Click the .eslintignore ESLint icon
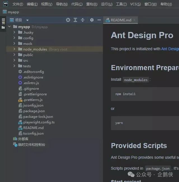This screenshot has width=179, height=182. click(20, 77)
